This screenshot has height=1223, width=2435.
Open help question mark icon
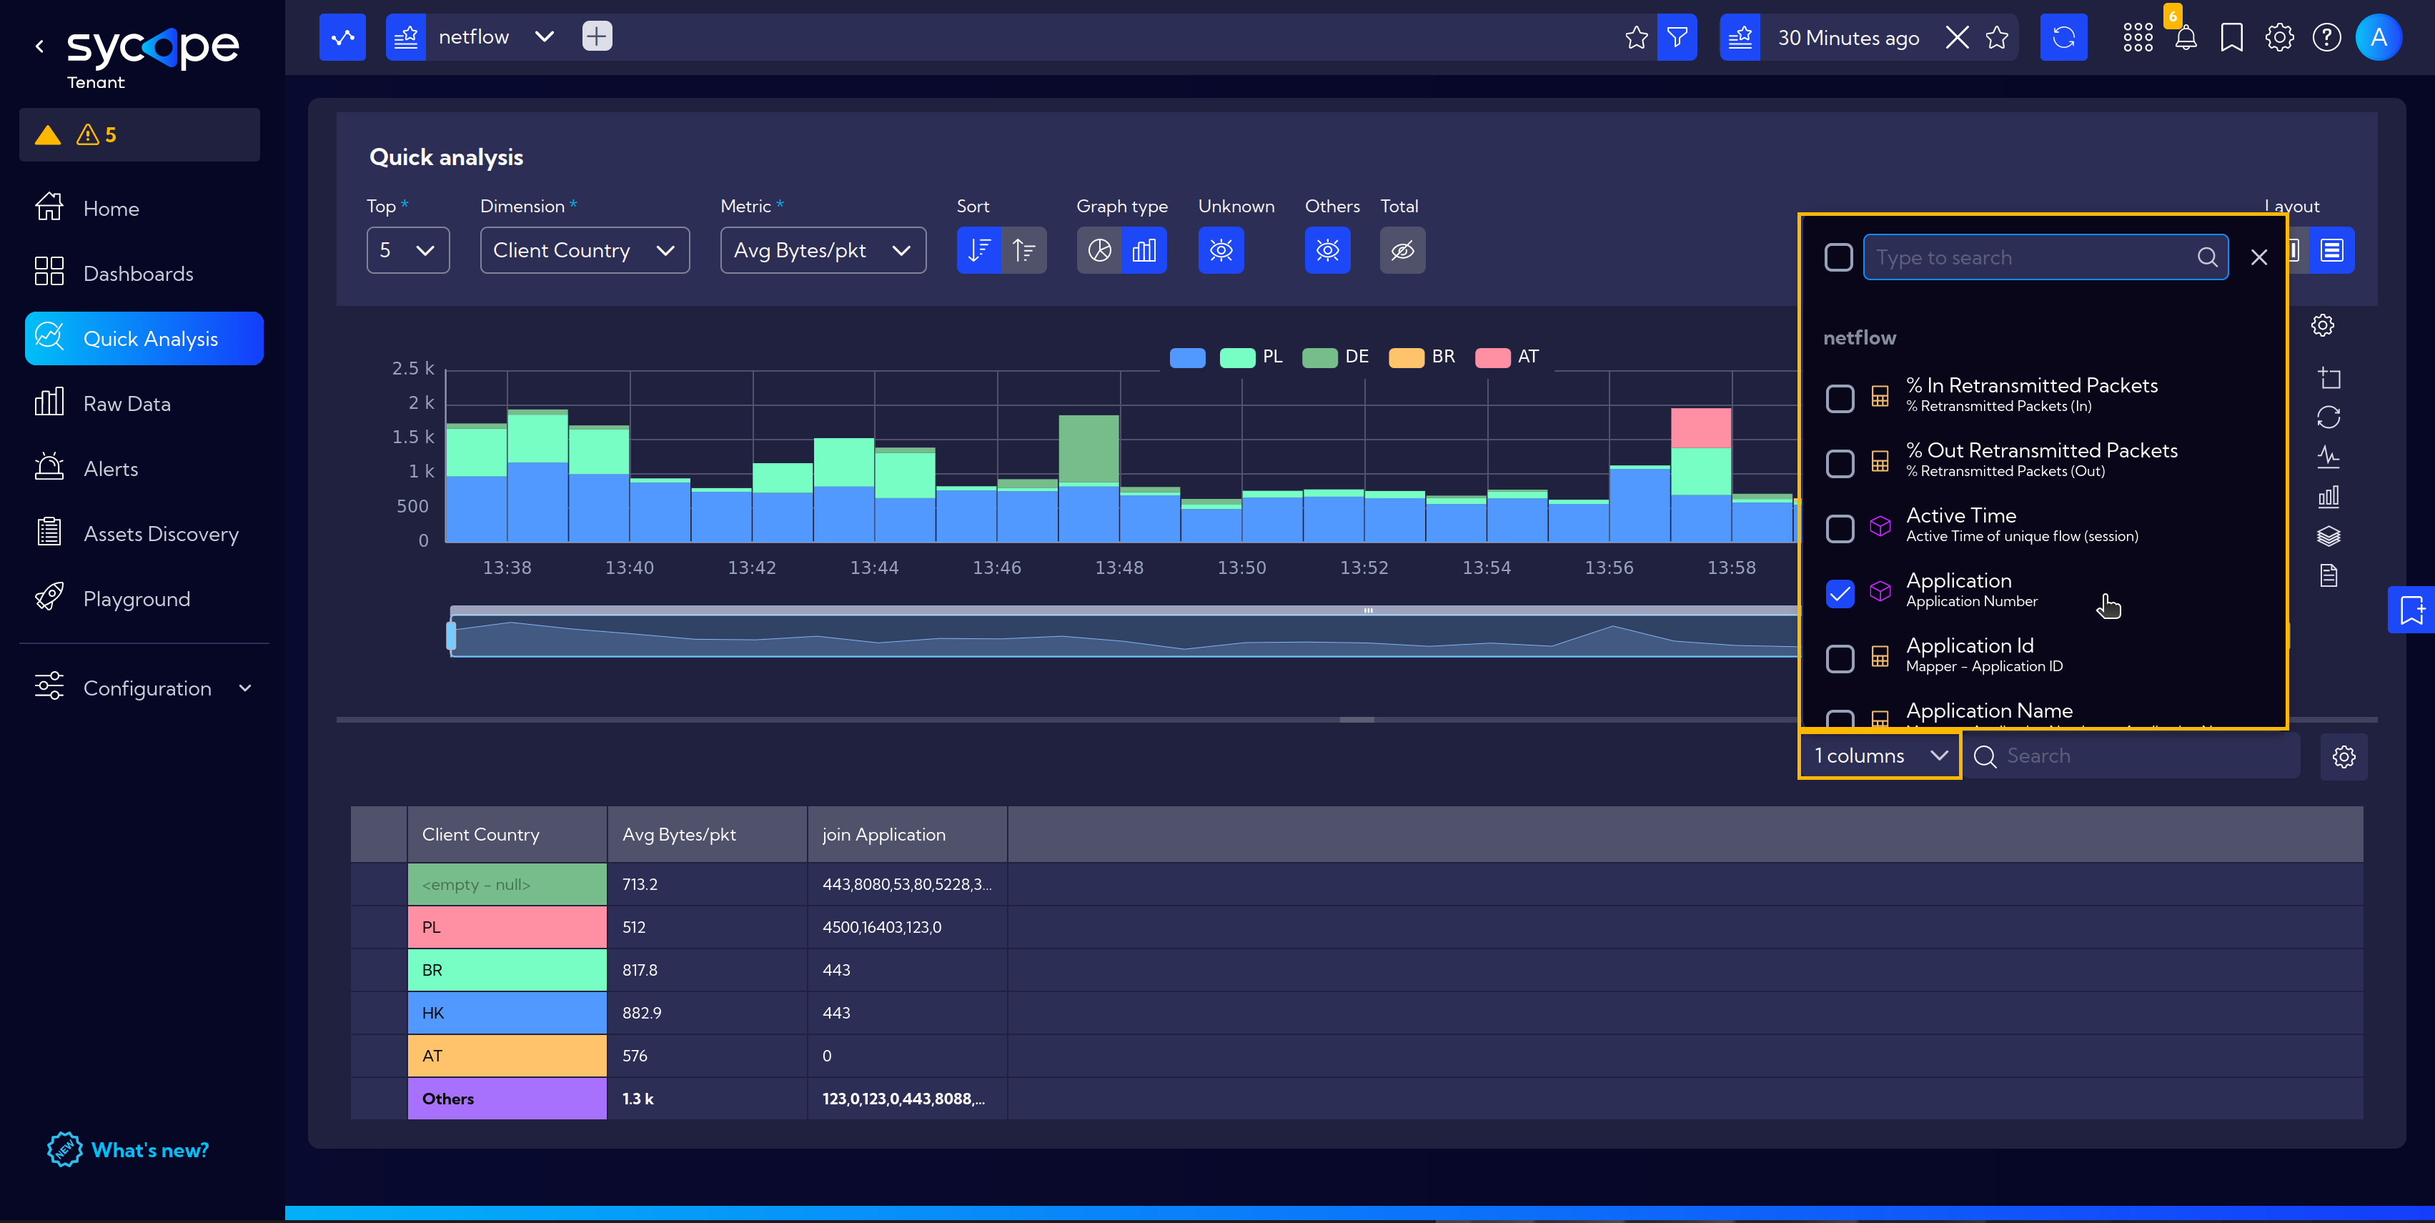[2326, 38]
